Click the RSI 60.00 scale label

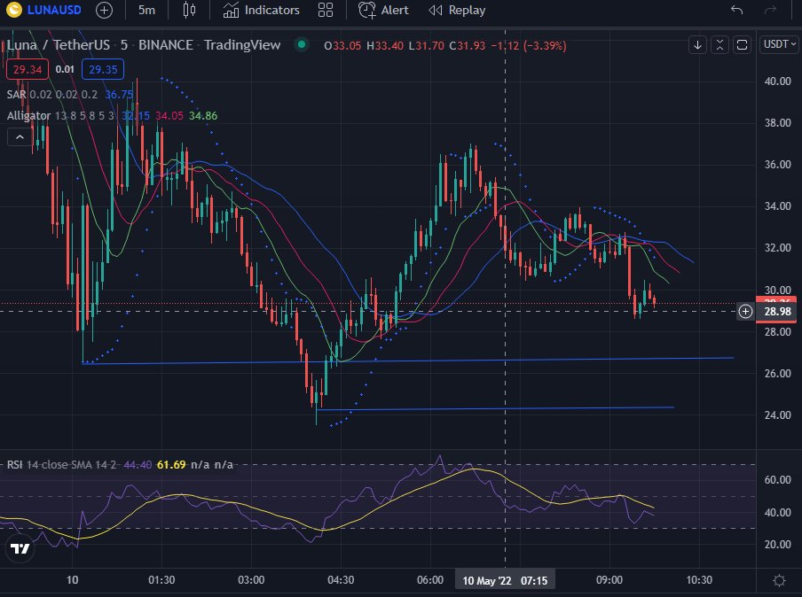point(777,480)
